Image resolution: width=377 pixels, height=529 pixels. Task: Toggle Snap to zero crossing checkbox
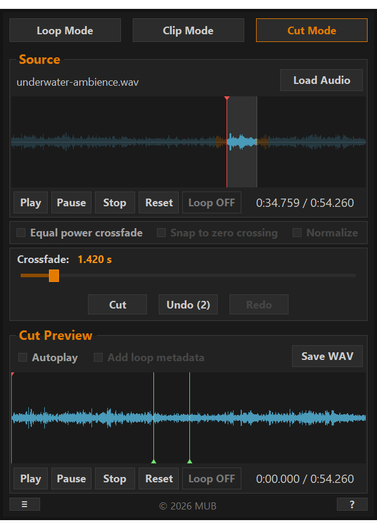coord(162,232)
